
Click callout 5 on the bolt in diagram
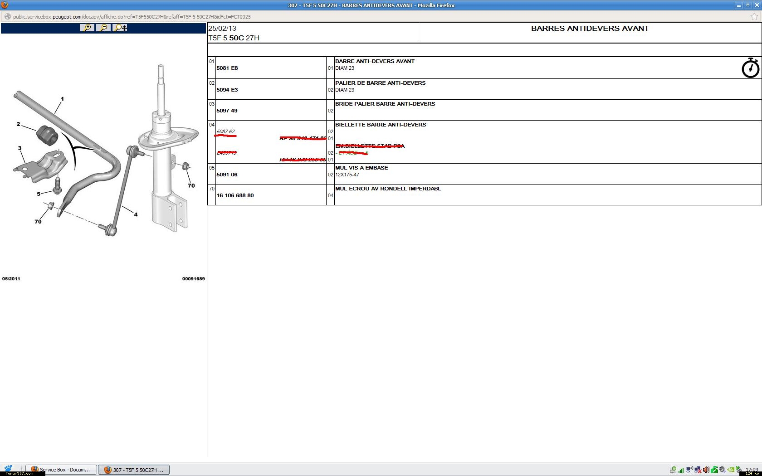click(39, 194)
